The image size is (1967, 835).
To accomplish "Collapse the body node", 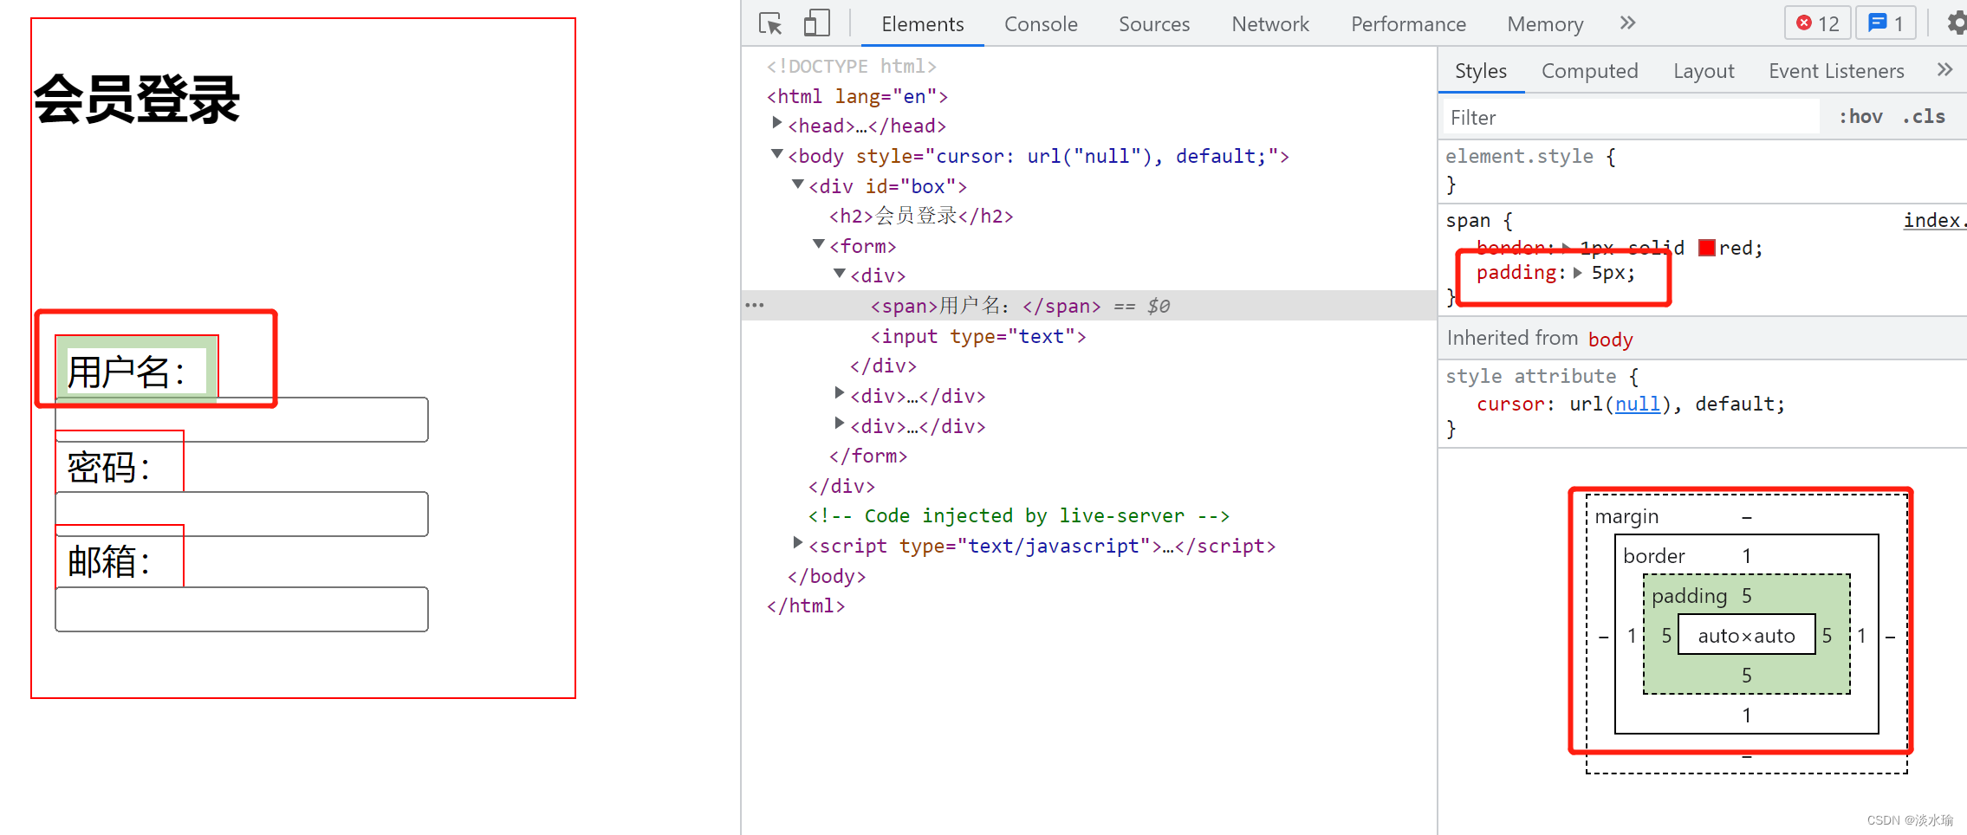I will (777, 154).
